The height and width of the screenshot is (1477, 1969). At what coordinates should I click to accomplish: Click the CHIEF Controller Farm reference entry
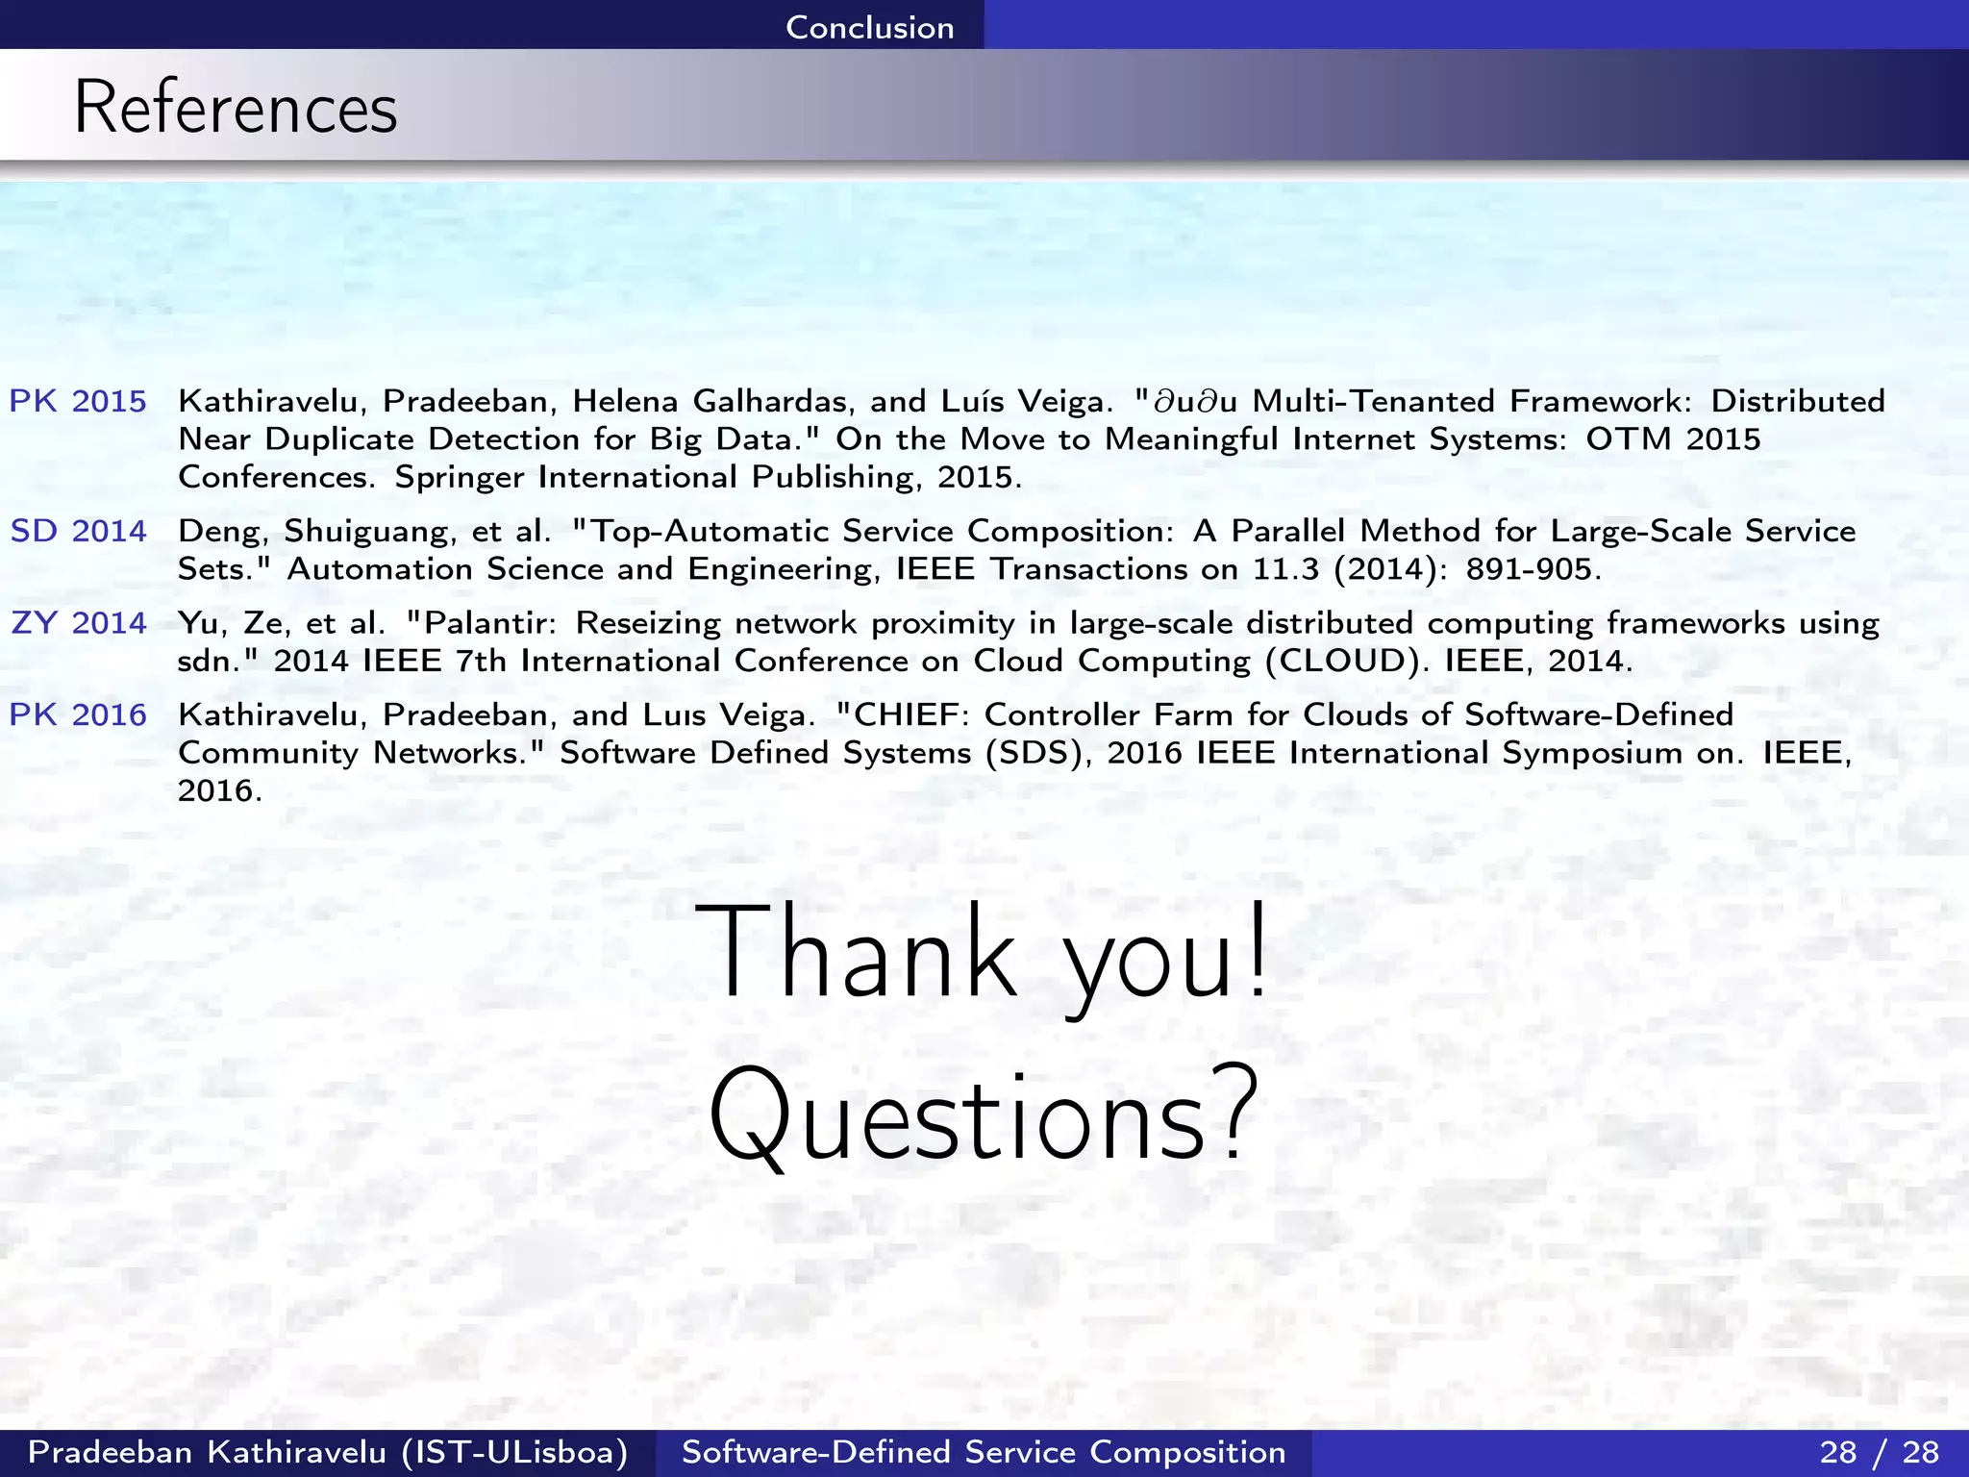tap(1015, 752)
